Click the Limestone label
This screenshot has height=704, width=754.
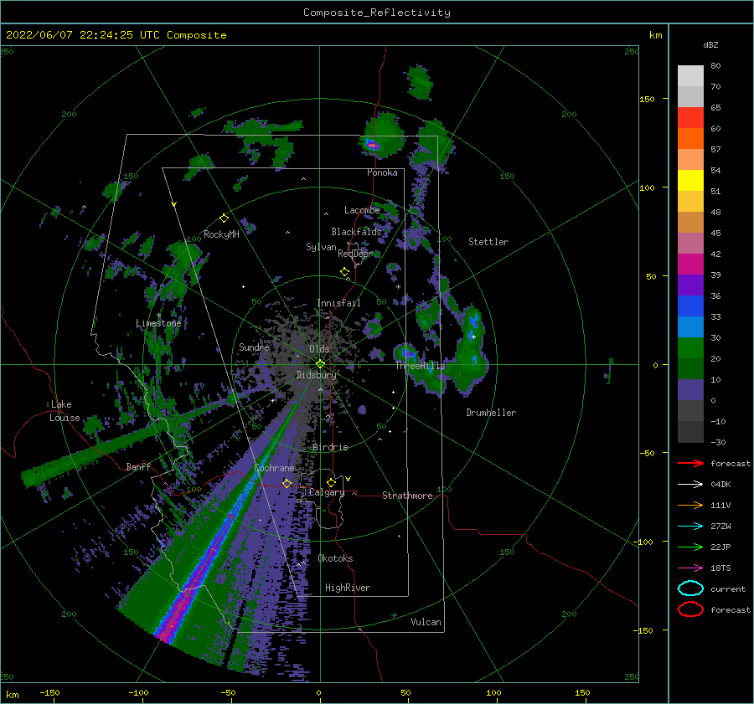click(158, 323)
